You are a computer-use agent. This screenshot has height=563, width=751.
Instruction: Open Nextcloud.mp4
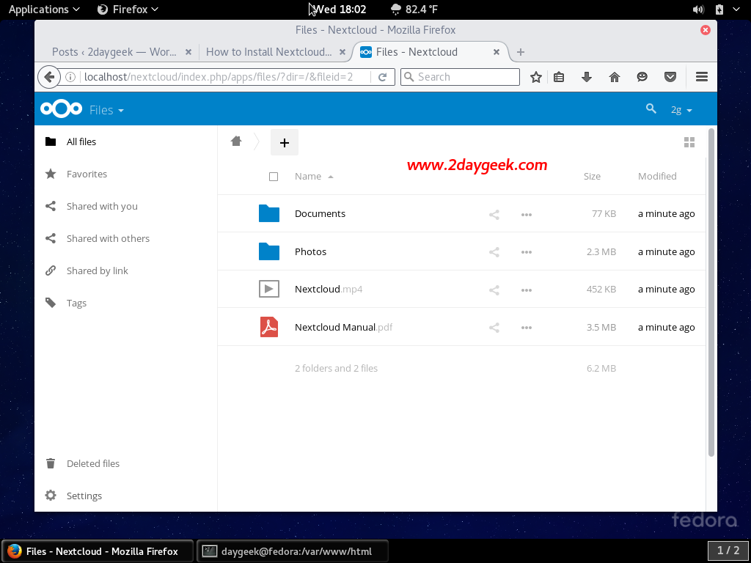[x=329, y=289]
